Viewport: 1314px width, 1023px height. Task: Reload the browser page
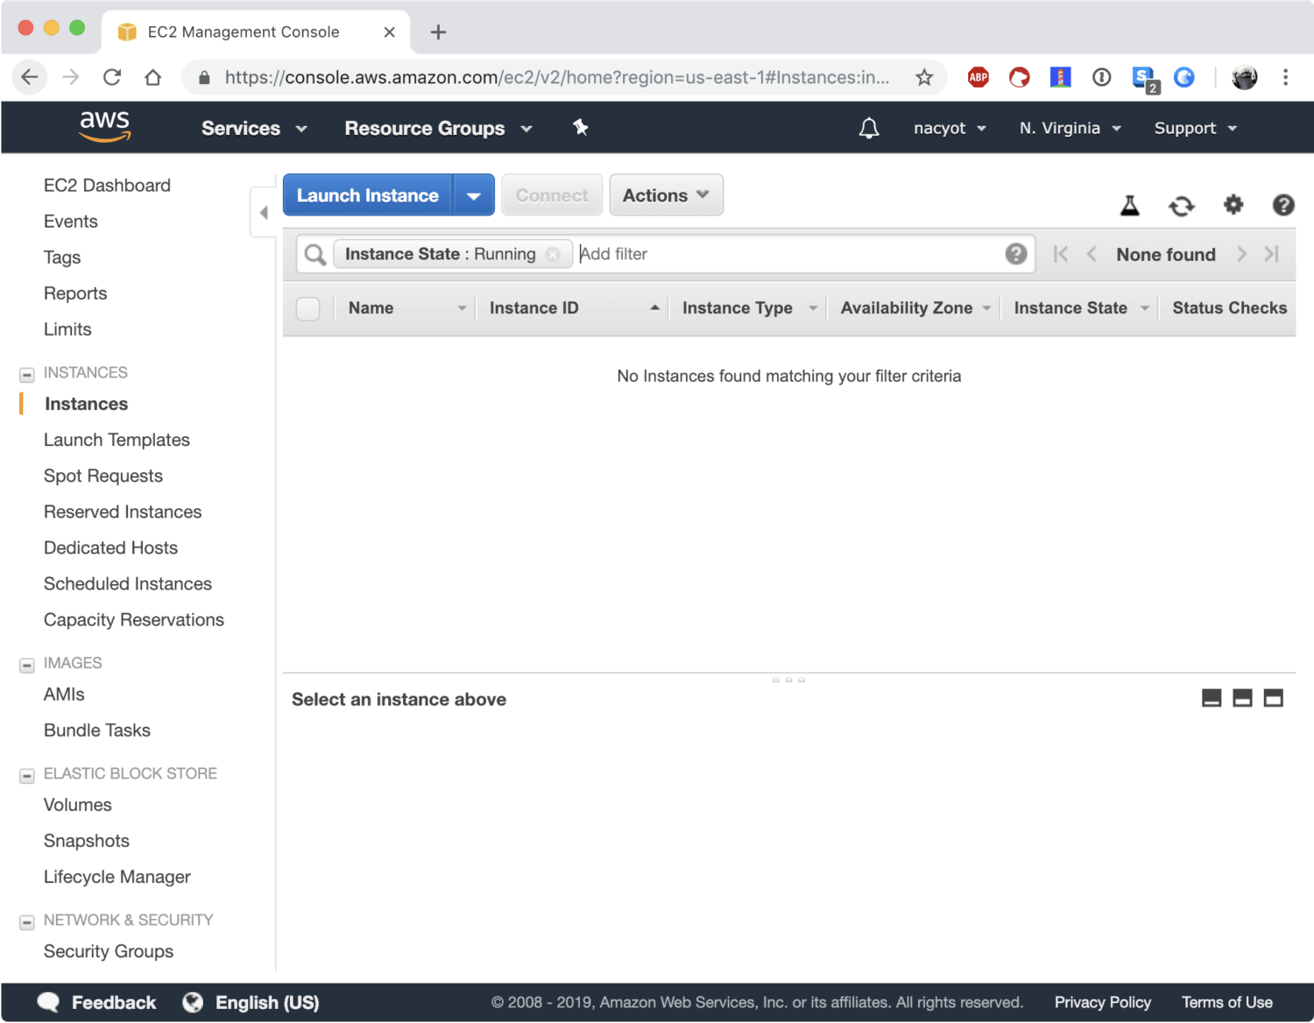click(x=112, y=77)
